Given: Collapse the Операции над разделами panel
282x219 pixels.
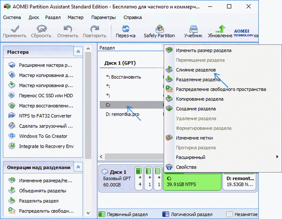Looking at the screenshot, I should (x=78, y=167).
